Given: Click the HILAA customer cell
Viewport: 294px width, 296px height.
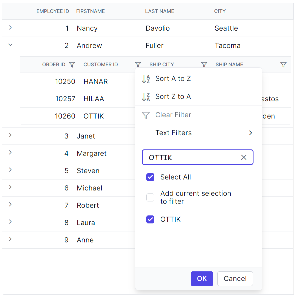Looking at the screenshot, I should tap(94, 99).
